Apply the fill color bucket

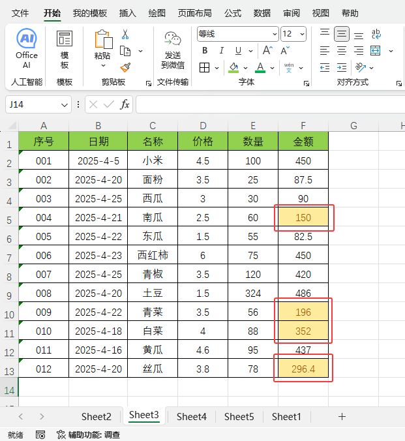point(233,67)
